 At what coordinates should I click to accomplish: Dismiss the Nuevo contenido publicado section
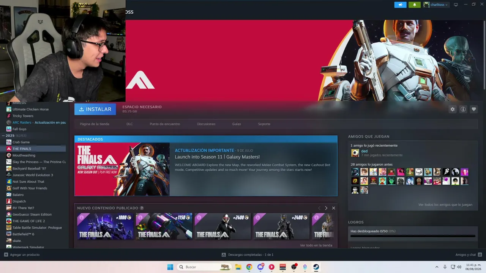click(x=333, y=208)
